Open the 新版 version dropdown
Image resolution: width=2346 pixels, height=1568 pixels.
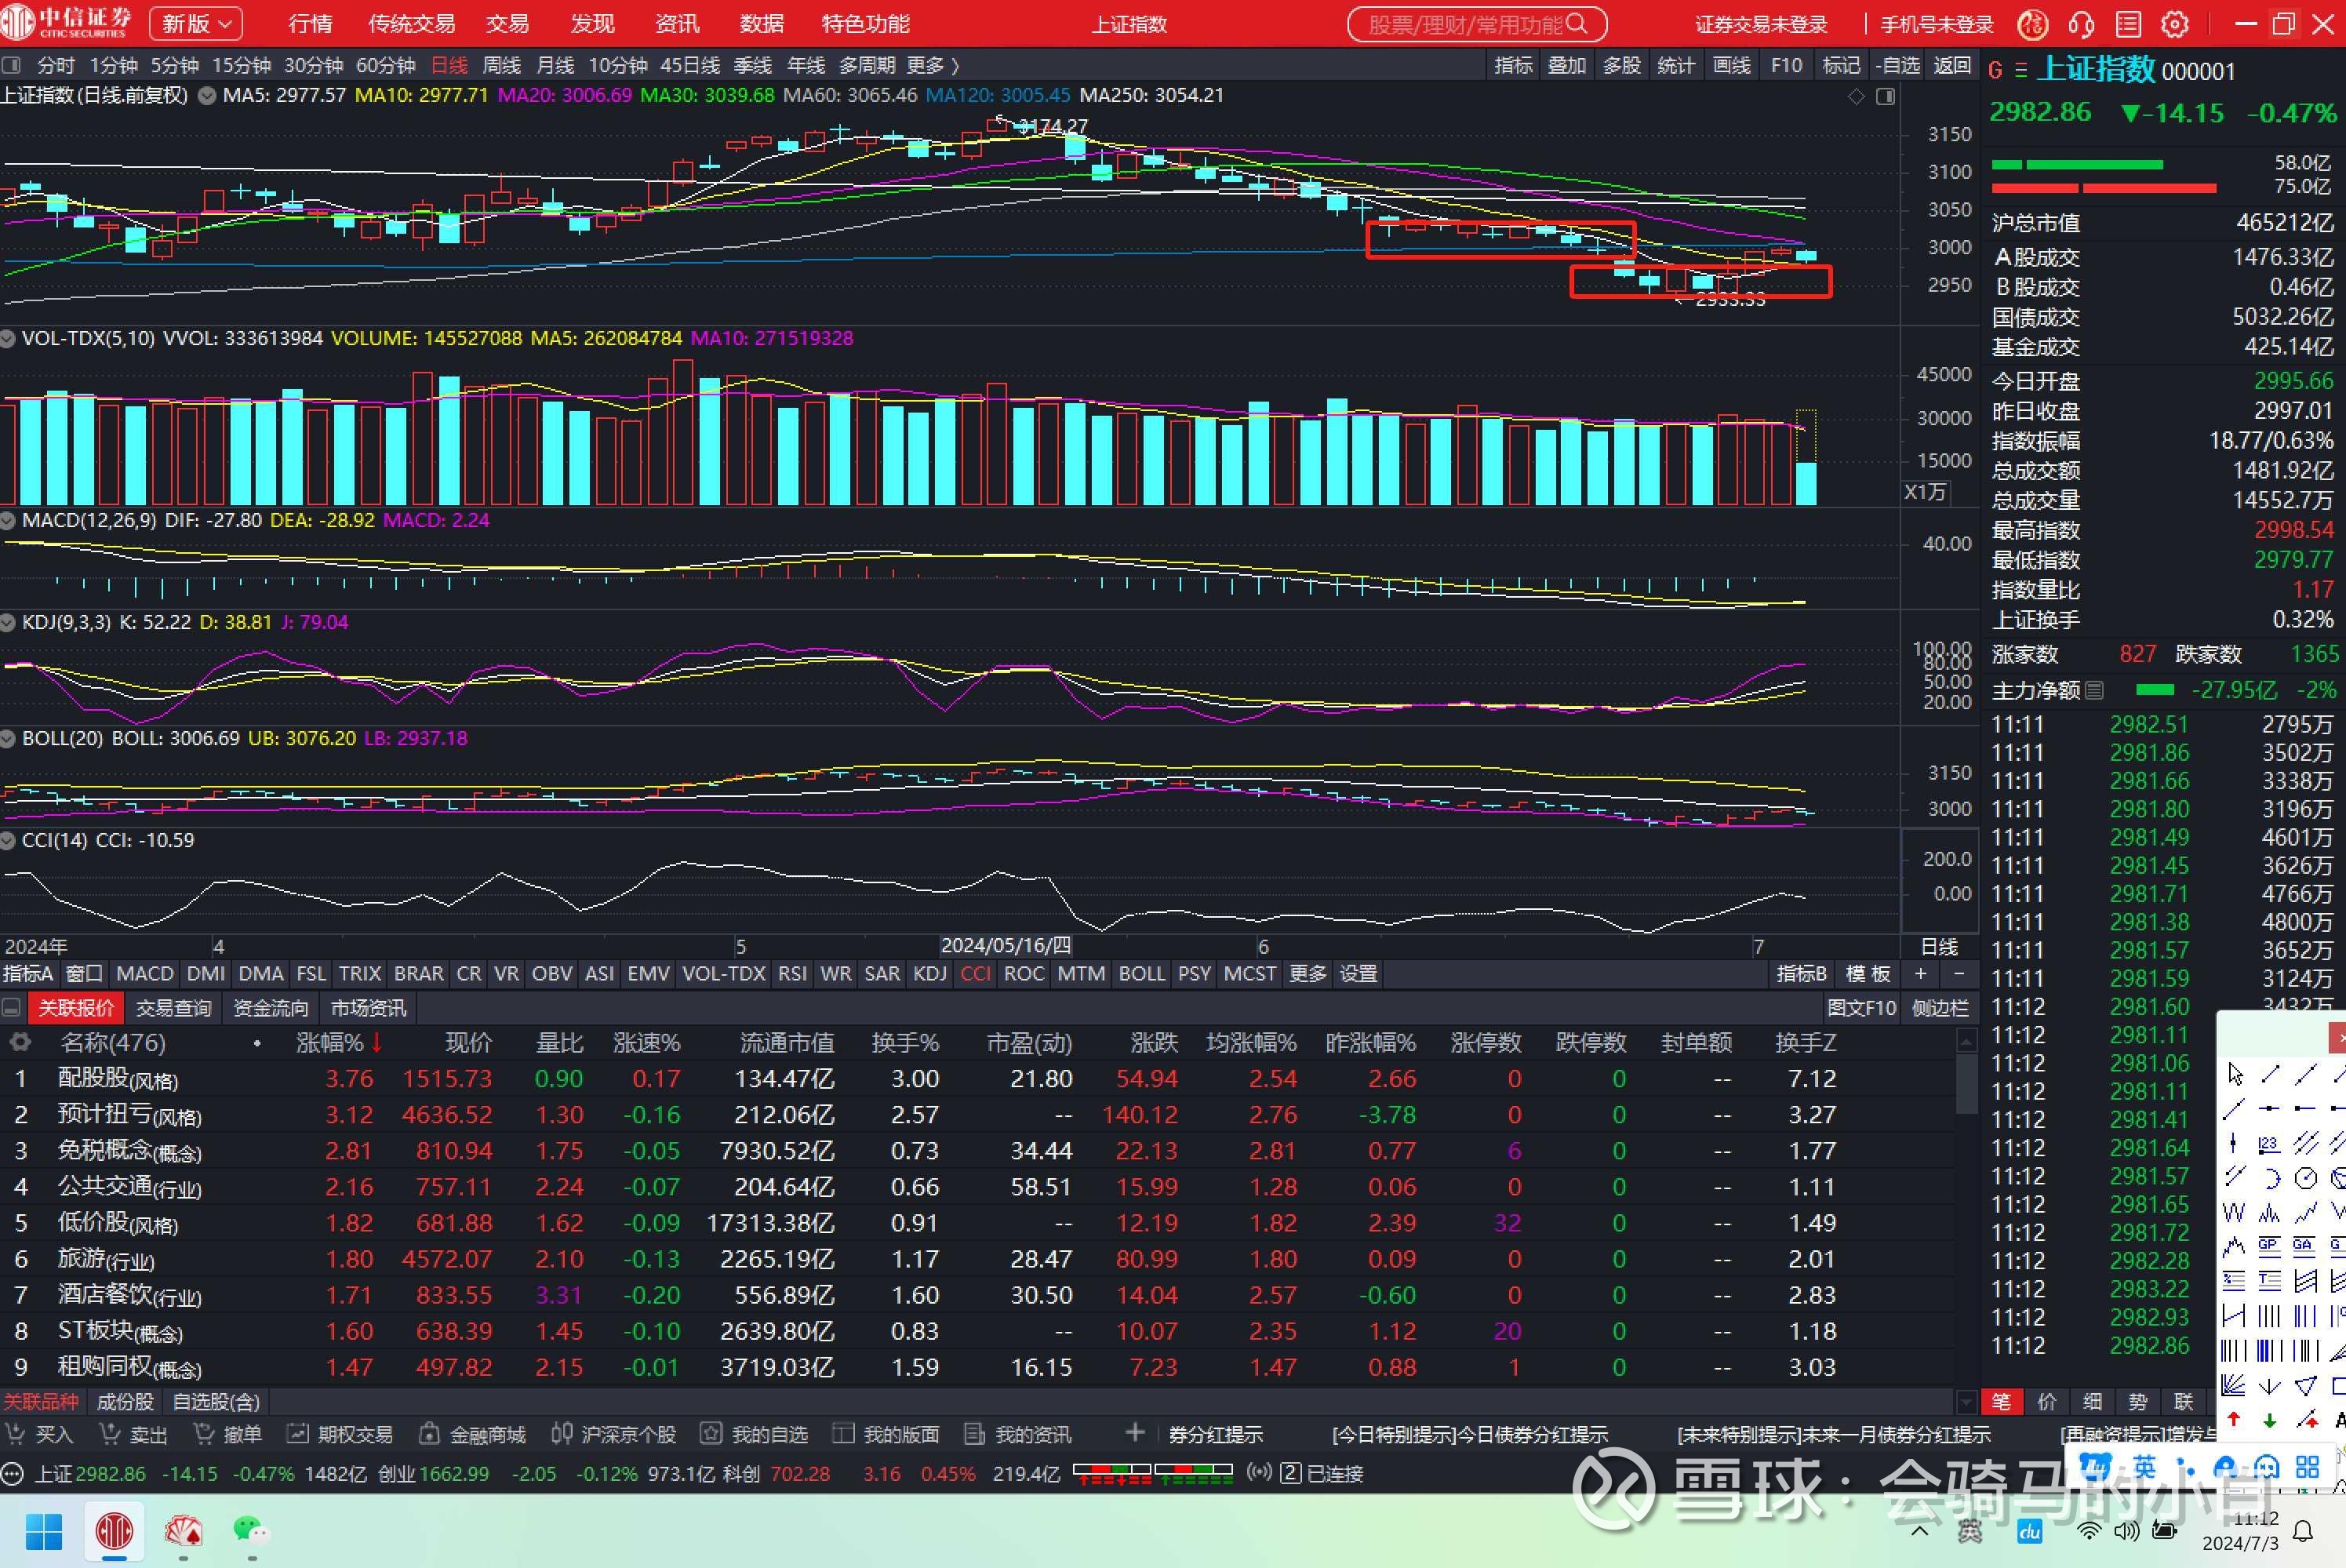click(x=195, y=23)
